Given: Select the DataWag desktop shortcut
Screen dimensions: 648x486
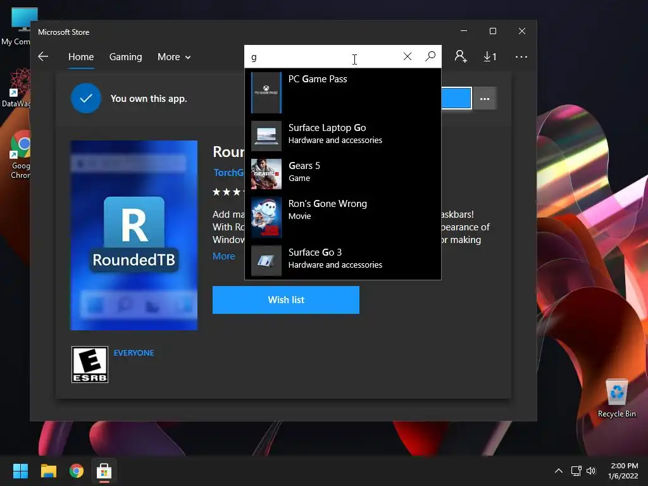Looking at the screenshot, I should pyautogui.click(x=17, y=88).
